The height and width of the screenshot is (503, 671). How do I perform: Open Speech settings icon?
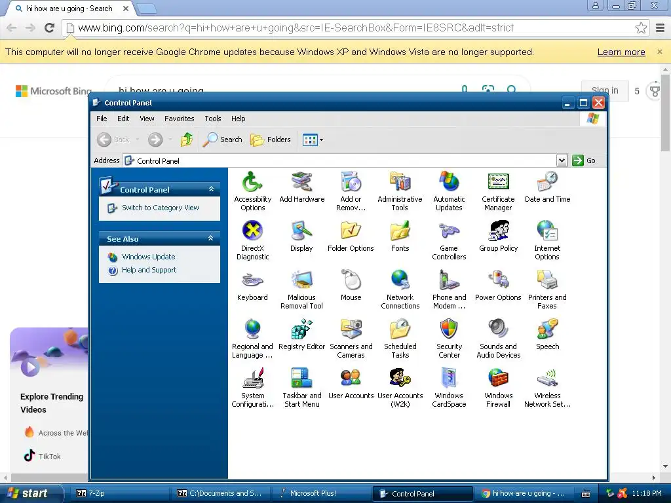click(x=547, y=335)
